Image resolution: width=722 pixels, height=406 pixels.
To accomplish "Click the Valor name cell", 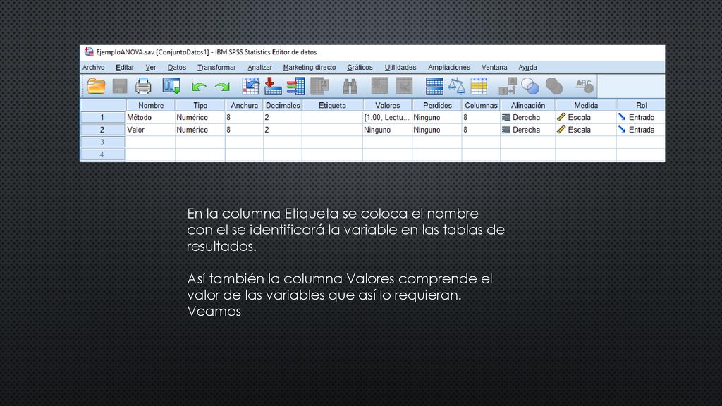I will 151,130.
